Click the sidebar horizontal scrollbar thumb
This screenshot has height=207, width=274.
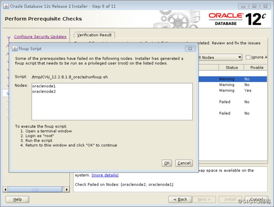click(x=35, y=189)
